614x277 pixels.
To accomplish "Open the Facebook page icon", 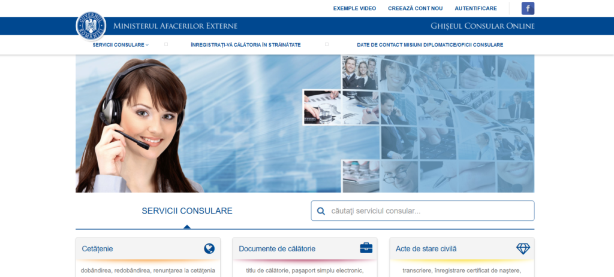I will point(528,8).
